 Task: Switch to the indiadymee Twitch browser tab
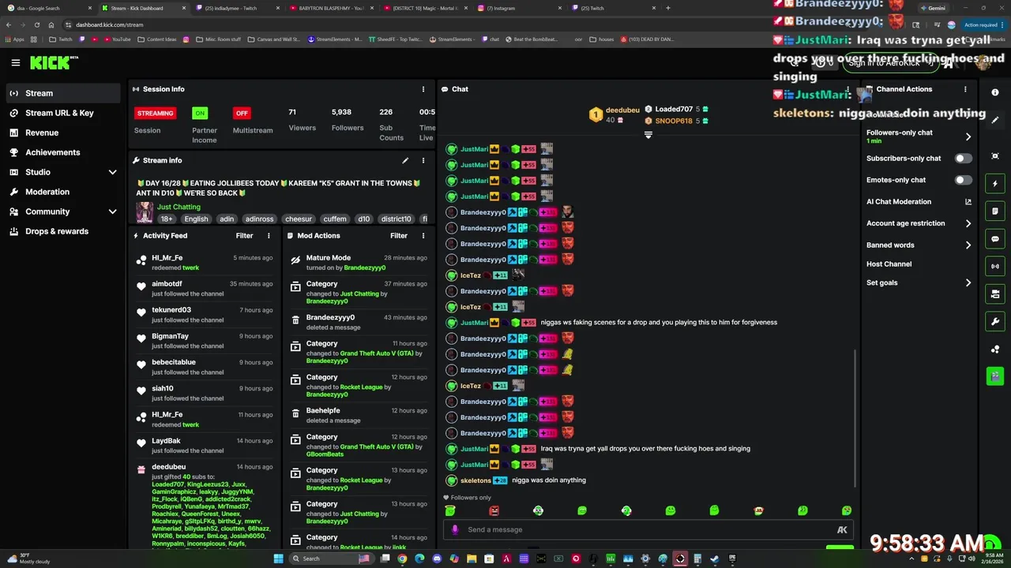[235, 8]
